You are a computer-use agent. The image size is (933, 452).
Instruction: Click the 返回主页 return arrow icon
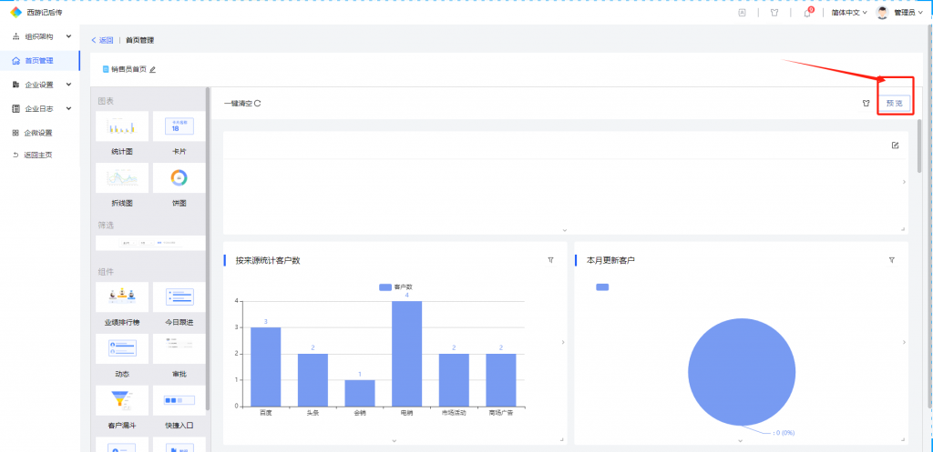[15, 155]
